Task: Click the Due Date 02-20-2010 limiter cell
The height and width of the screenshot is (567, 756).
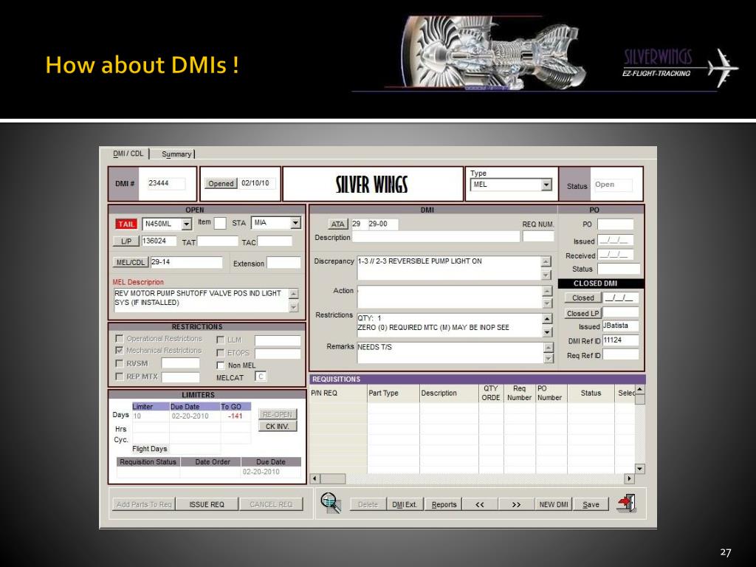Action: tap(195, 416)
